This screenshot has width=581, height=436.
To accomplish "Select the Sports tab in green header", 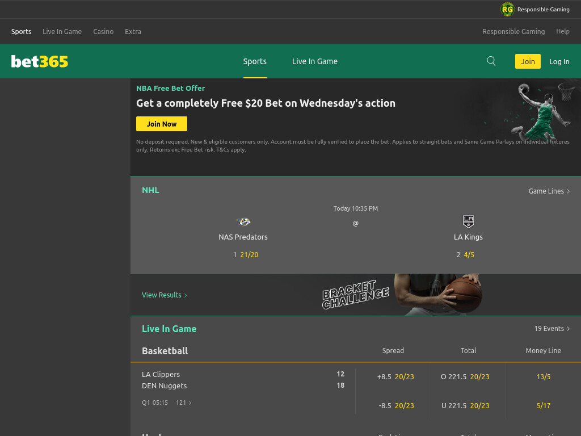I will click(x=255, y=61).
